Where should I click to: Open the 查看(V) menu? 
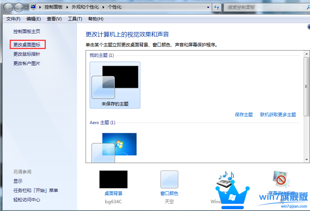(54, 19)
